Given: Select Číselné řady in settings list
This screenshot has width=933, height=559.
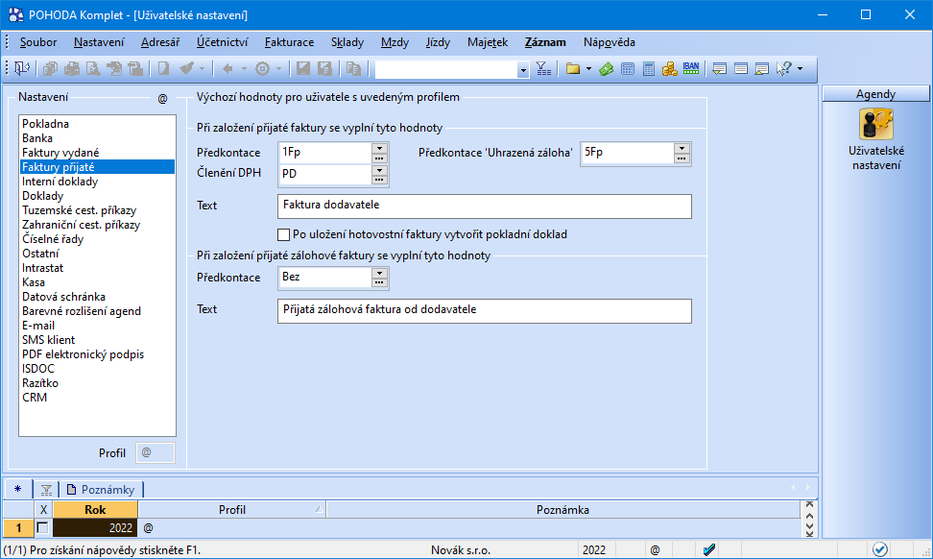Looking at the screenshot, I should tap(53, 239).
